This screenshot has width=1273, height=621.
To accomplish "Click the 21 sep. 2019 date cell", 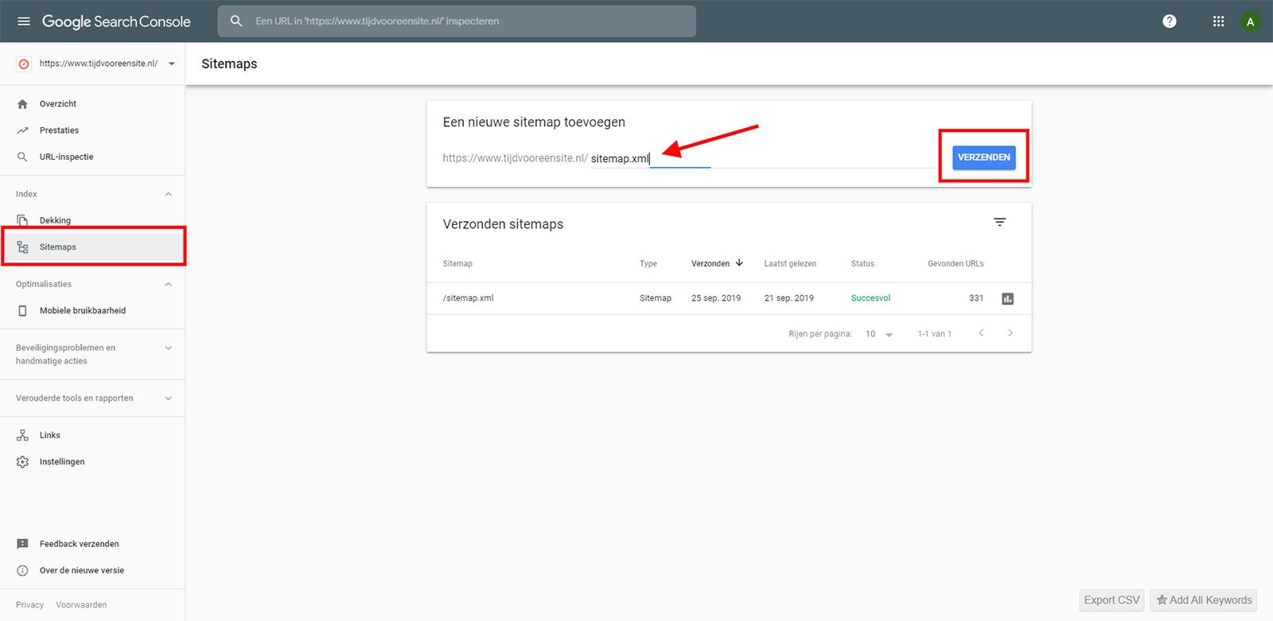I will coord(789,298).
